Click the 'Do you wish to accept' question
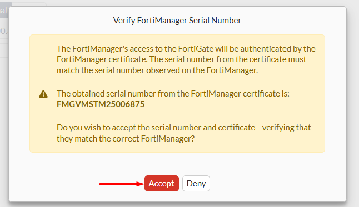Screen dimensions: 359x207 183,133
